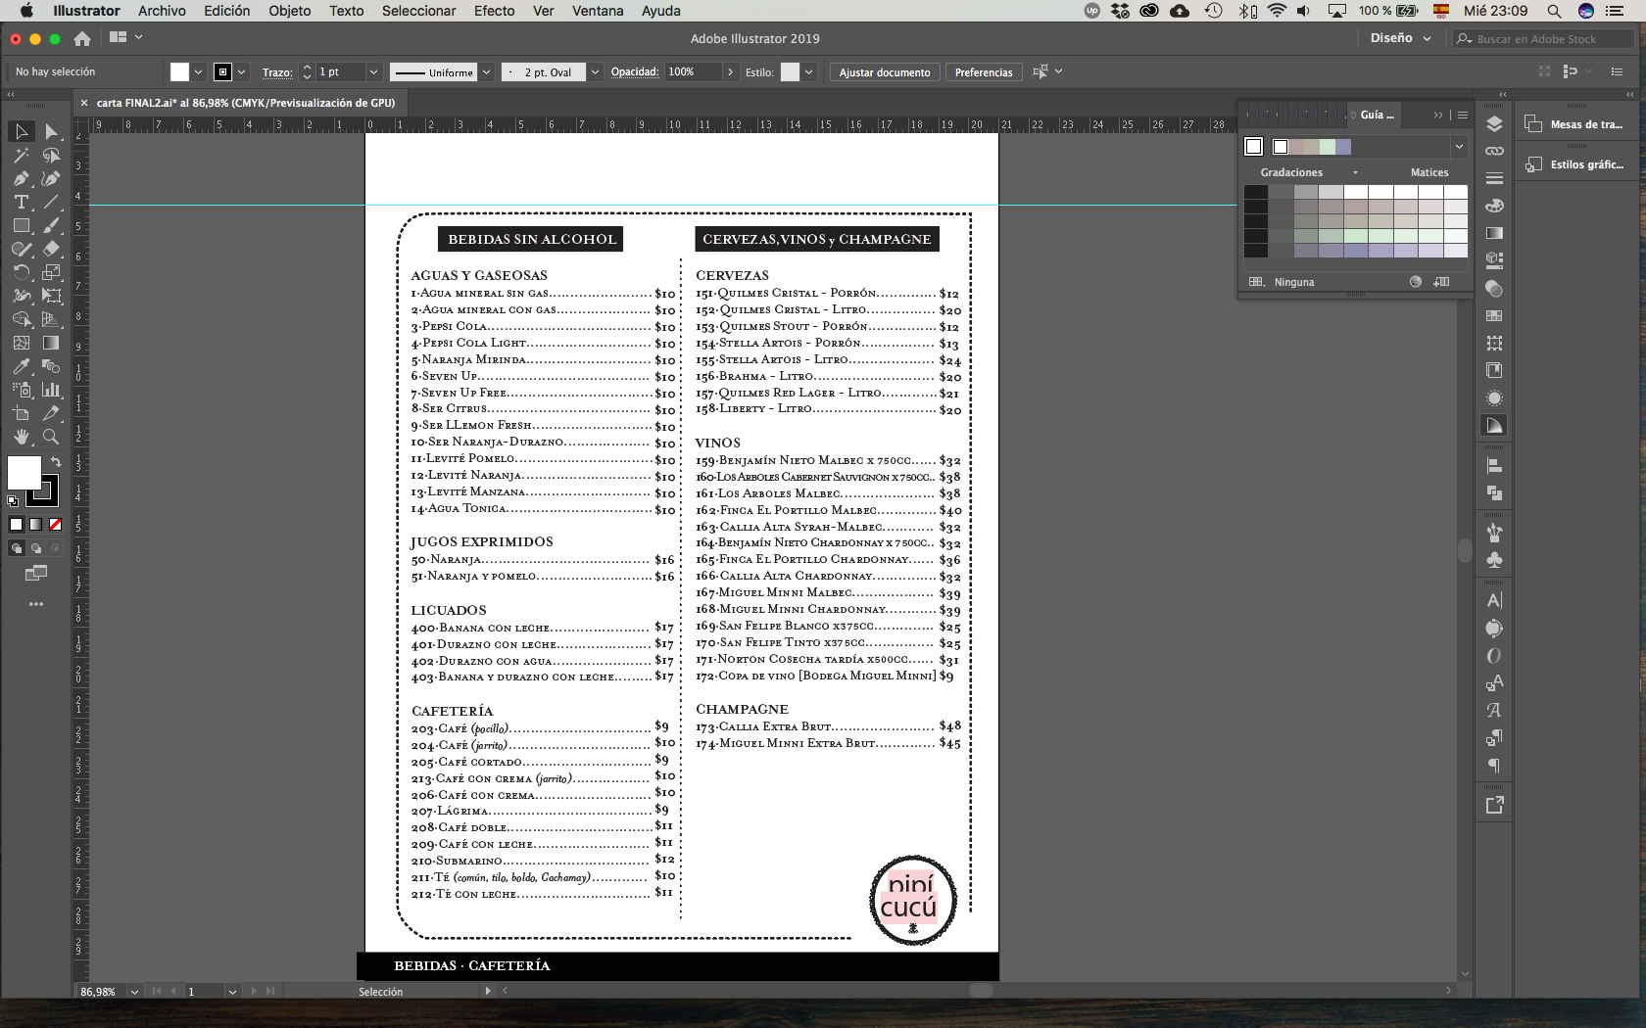The image size is (1646, 1028).
Task: Click the Ajustar documento button
Action: [885, 72]
